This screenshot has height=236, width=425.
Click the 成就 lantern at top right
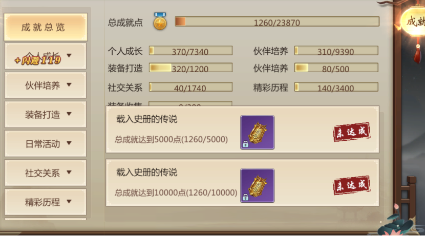click(x=413, y=22)
